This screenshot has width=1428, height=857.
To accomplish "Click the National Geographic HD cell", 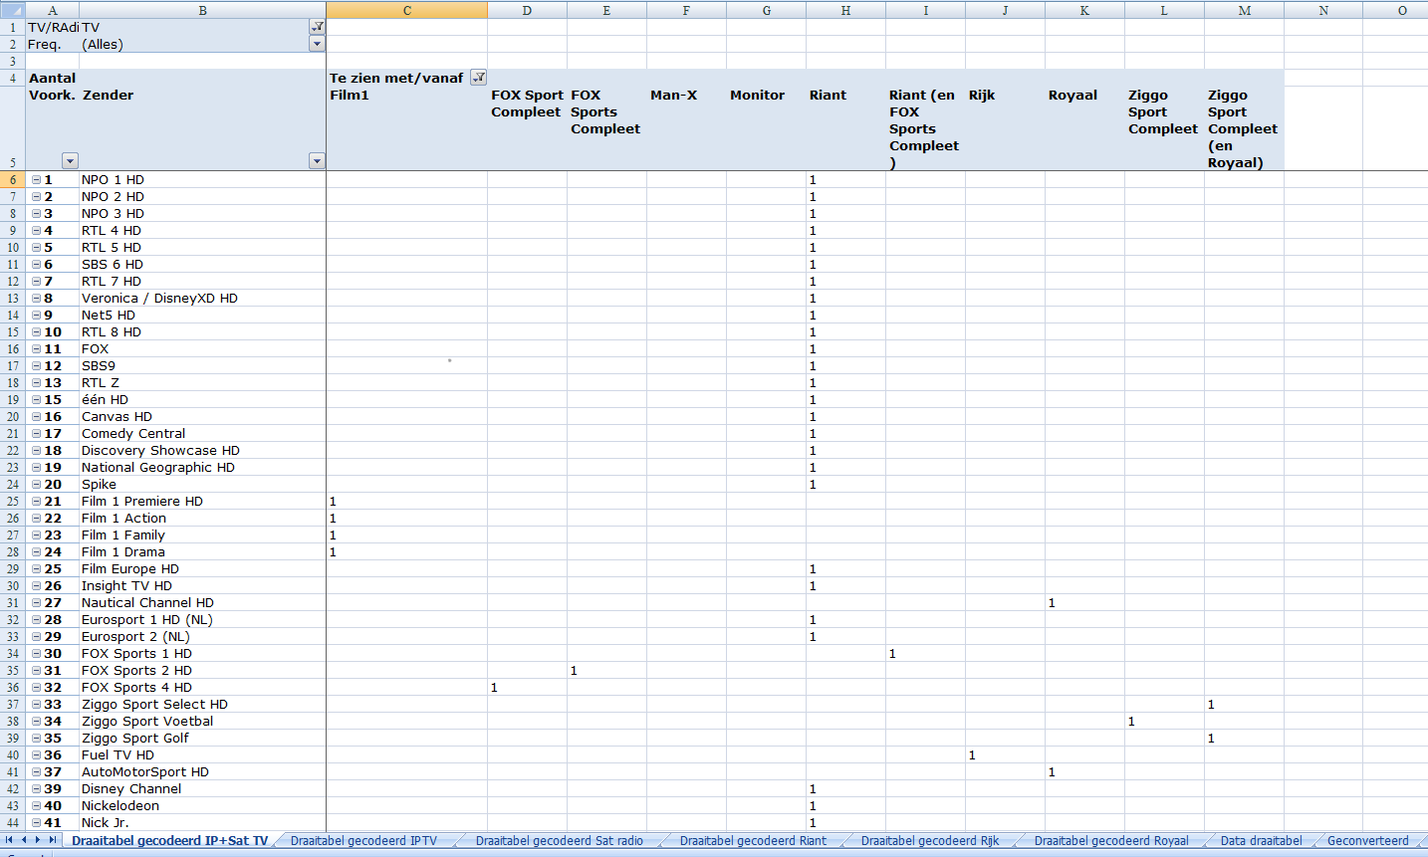I will click(202, 468).
